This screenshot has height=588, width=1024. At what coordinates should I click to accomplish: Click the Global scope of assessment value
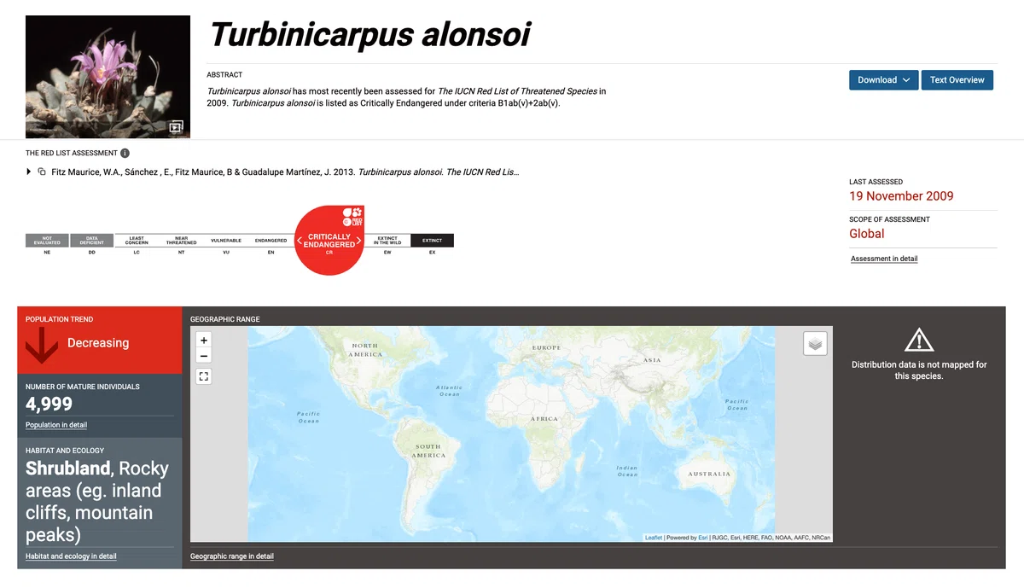867,234
